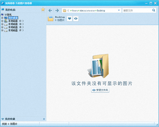Click the Desktop folder icon in the header
The height and width of the screenshot is (127, 159).
pos(50,19)
